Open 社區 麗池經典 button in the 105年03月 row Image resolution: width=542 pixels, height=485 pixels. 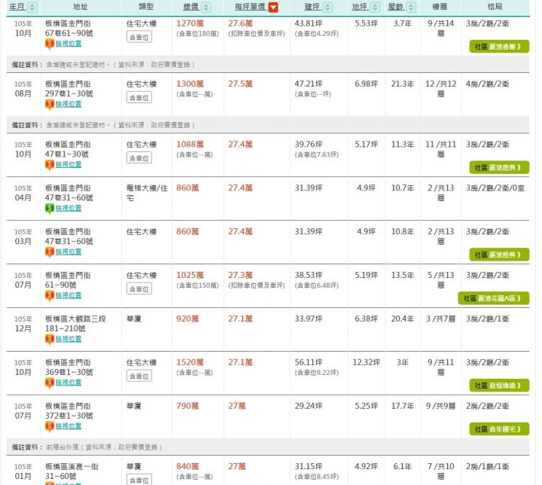(499, 255)
